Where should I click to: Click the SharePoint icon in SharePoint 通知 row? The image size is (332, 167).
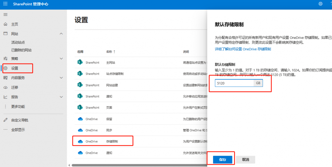pyautogui.click(x=80, y=96)
